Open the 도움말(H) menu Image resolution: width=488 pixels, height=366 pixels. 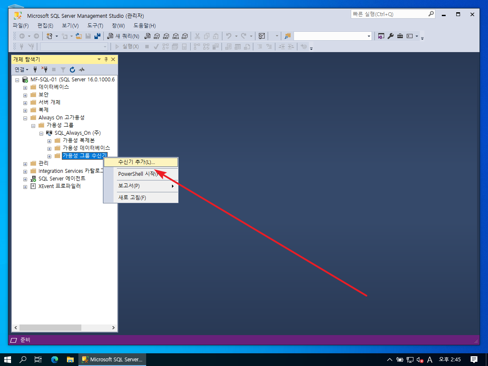145,25
